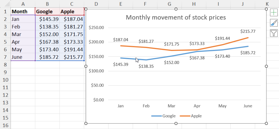
Task: Open the Chart Filters funnel button
Action: 274,33
